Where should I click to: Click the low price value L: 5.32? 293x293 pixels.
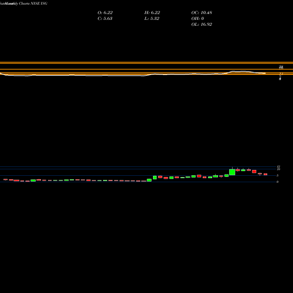(x=152, y=18)
